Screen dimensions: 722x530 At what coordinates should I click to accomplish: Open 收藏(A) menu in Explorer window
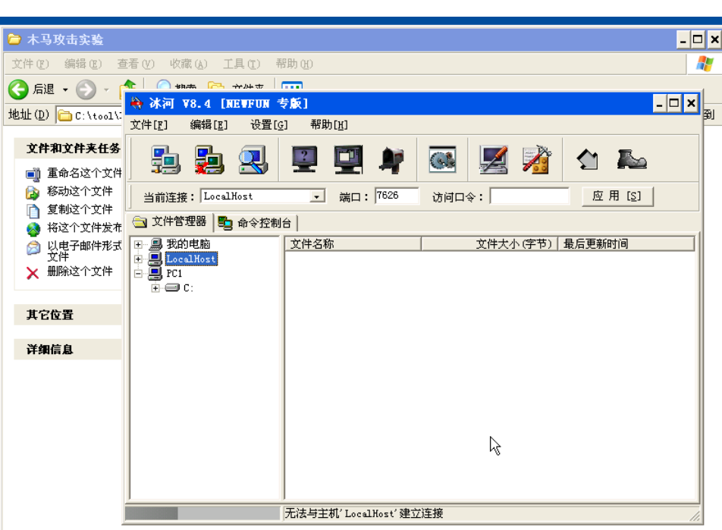[x=188, y=64]
